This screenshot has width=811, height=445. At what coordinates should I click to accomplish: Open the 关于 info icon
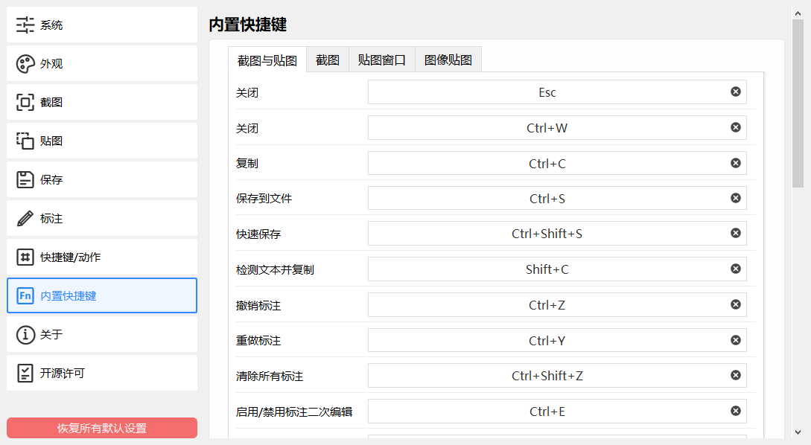[25, 334]
